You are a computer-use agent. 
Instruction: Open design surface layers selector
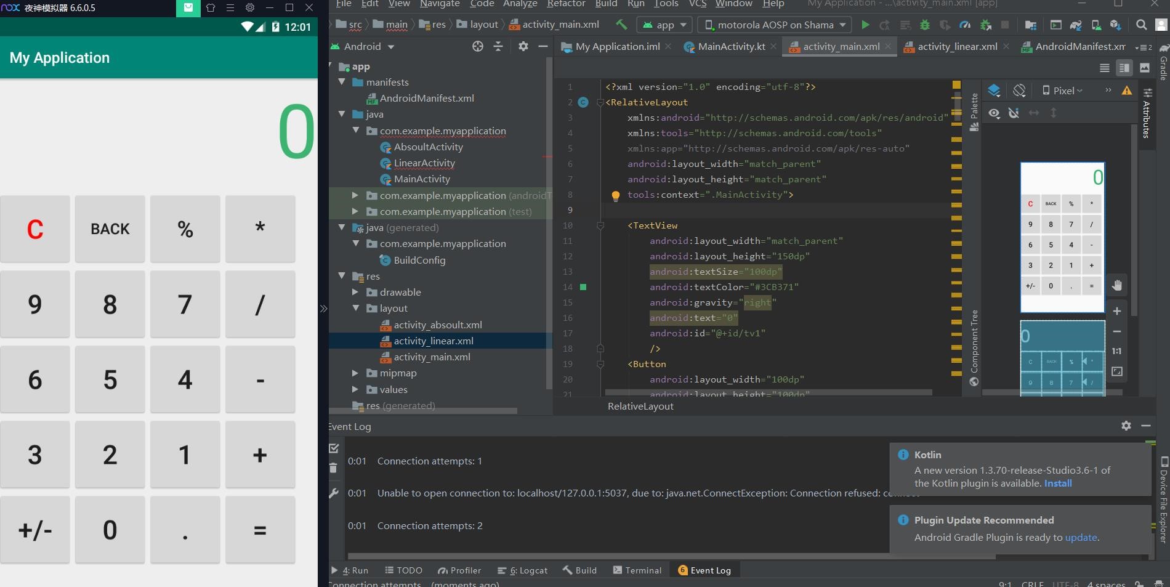click(994, 91)
